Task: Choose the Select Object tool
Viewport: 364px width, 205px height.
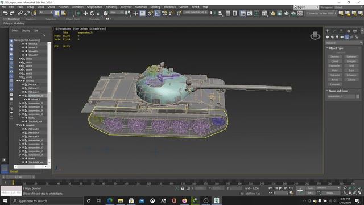Action: coord(57,13)
